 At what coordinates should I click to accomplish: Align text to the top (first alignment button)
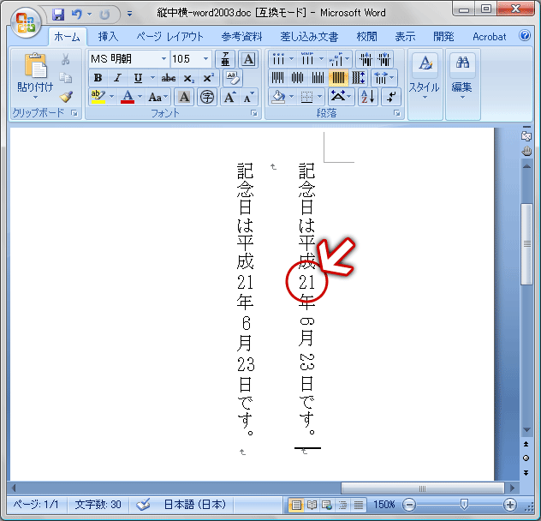pyautogui.click(x=277, y=78)
